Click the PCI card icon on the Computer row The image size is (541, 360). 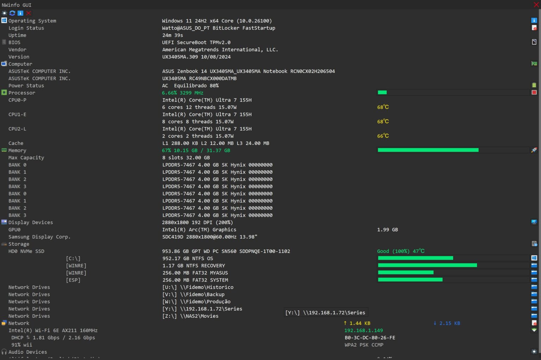[x=534, y=64]
